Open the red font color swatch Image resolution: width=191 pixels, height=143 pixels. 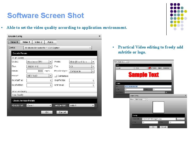click(150, 68)
